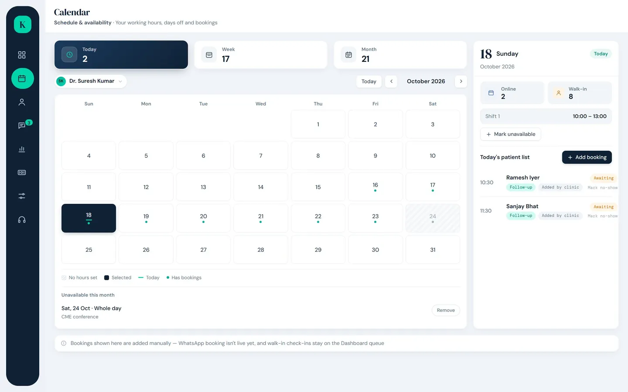Mark Ramesh Iyer as no-show
628x392 pixels.
[x=603, y=188]
